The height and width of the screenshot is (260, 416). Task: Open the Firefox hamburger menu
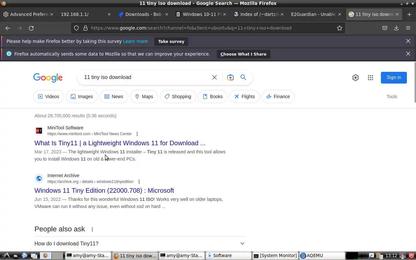(x=408, y=28)
